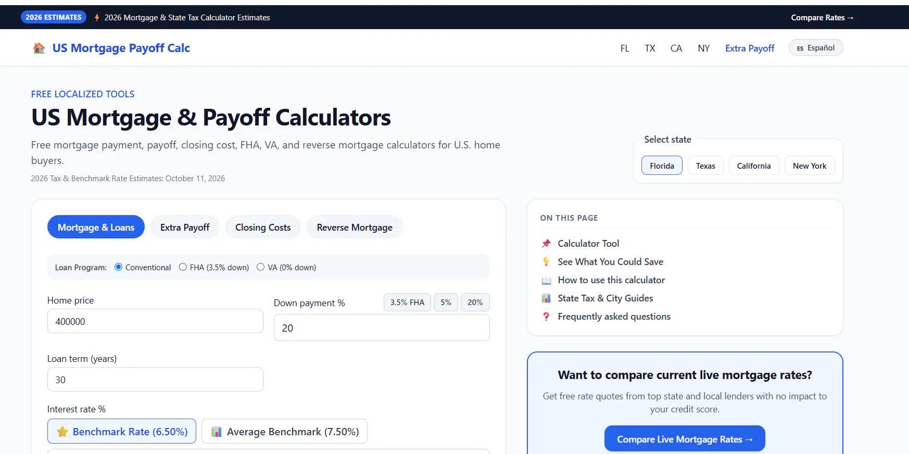Choose California in the state selector

(x=754, y=166)
